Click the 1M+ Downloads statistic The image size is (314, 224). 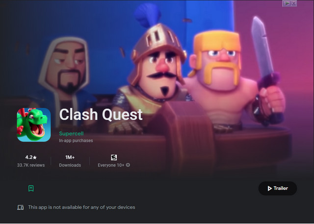tap(70, 161)
